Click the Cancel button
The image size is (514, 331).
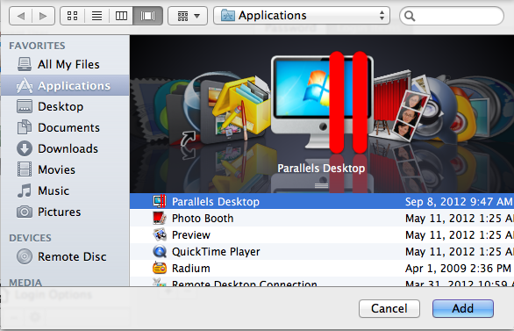pyautogui.click(x=389, y=308)
